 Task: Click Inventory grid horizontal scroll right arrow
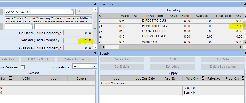coord(241,47)
